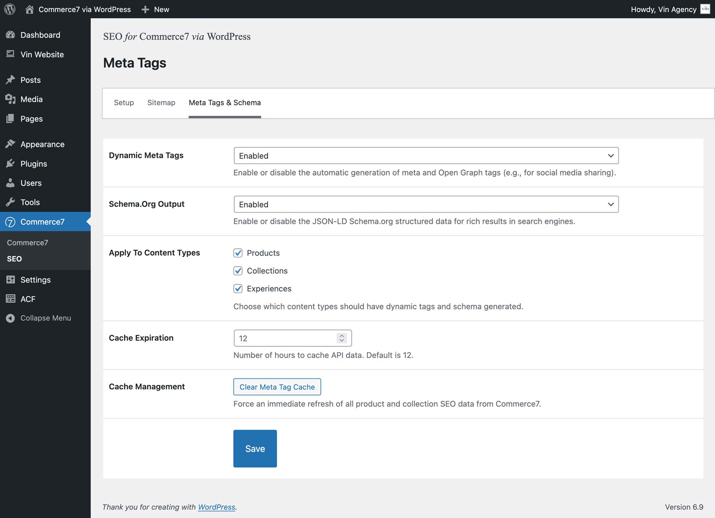The height and width of the screenshot is (518, 715).
Task: Open the Dynamic Meta Tags dropdown
Action: pyautogui.click(x=426, y=156)
